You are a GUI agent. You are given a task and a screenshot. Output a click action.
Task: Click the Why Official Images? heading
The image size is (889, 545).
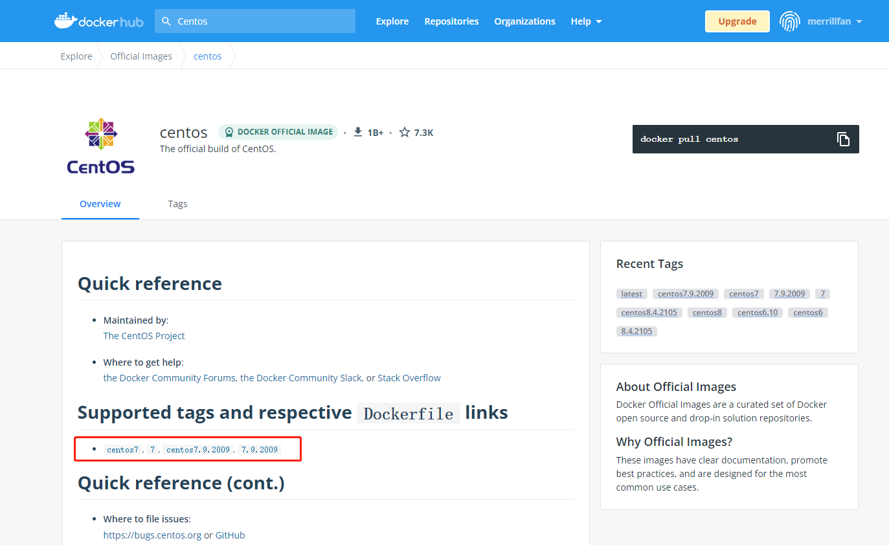674,442
